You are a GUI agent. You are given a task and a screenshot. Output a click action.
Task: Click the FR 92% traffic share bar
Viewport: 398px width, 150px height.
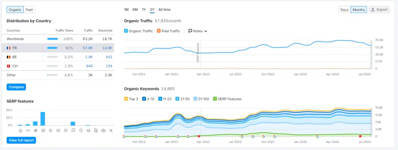click(52, 48)
